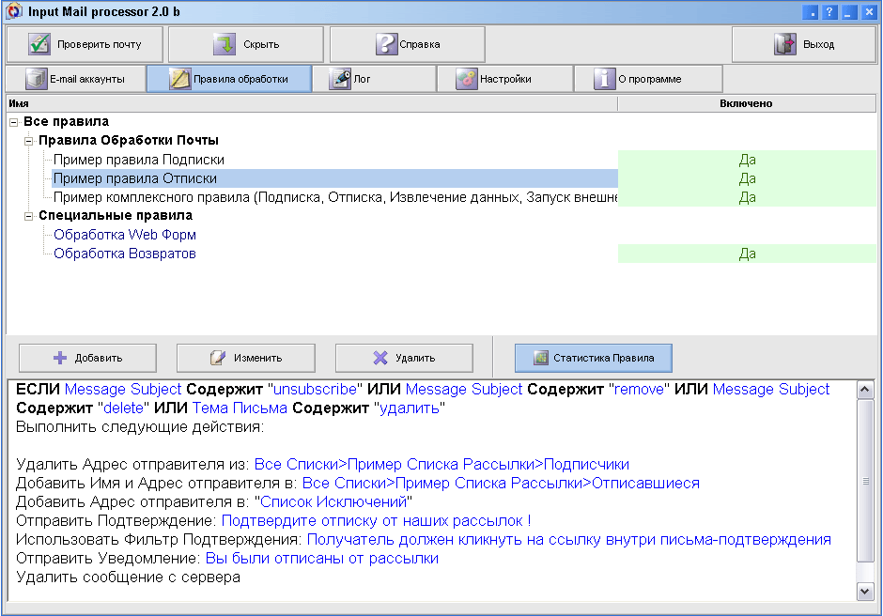Collapse Правила Обработки Почты group
The width and height of the screenshot is (883, 616).
pos(29,141)
